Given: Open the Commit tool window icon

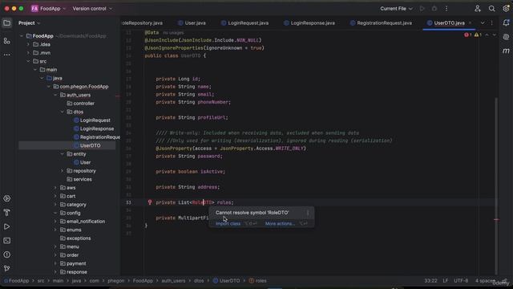Looking at the screenshot, I should [7, 41].
